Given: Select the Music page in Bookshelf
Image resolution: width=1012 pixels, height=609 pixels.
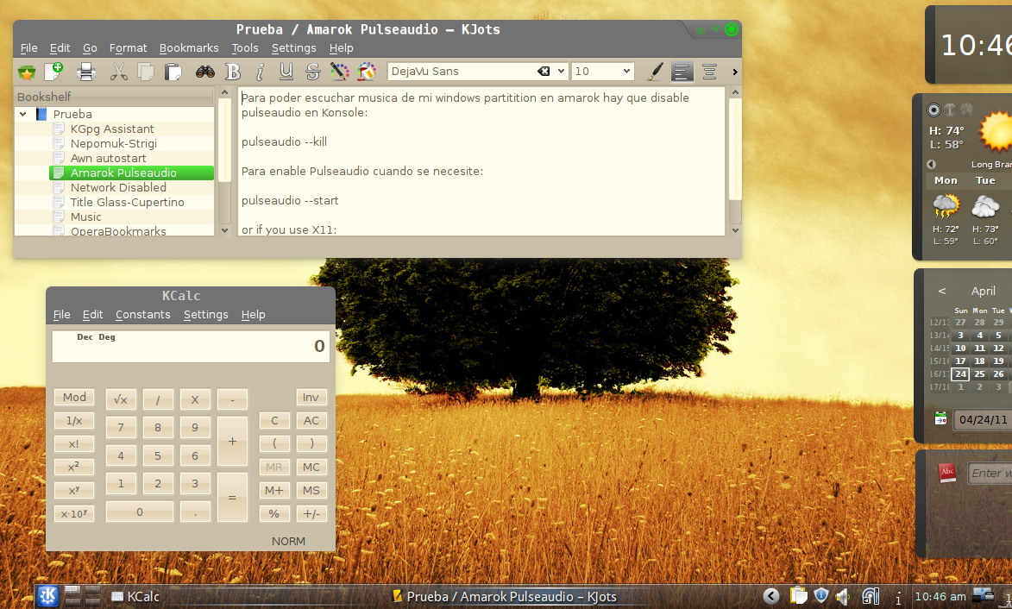Looking at the screenshot, I should [x=85, y=217].
